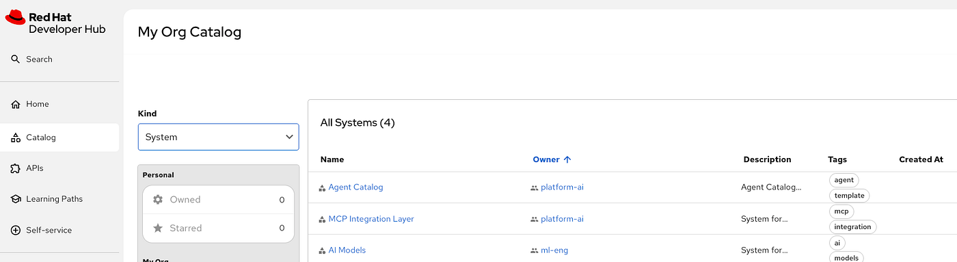Click system icon beside Agent Catalog
The width and height of the screenshot is (957, 262).
pyautogui.click(x=323, y=187)
